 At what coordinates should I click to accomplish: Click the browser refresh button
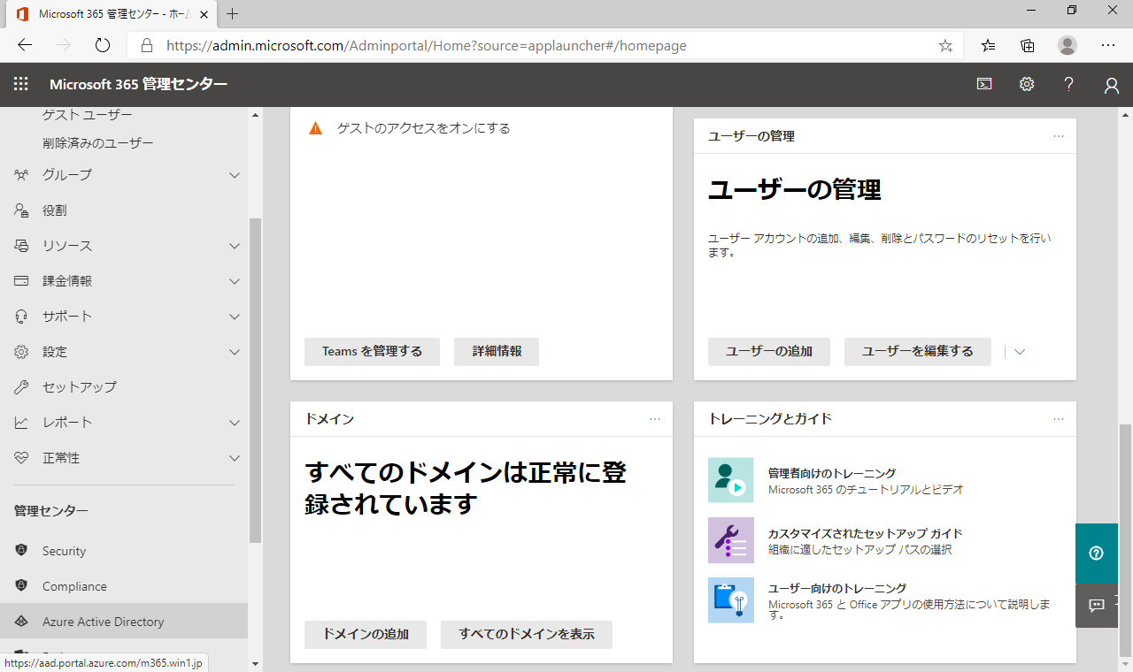click(103, 45)
